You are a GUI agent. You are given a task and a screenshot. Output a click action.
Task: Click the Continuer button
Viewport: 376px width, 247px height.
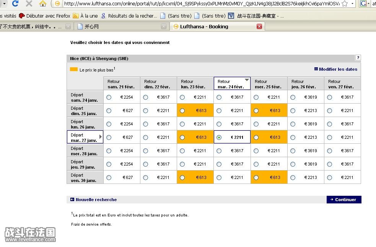(x=344, y=200)
